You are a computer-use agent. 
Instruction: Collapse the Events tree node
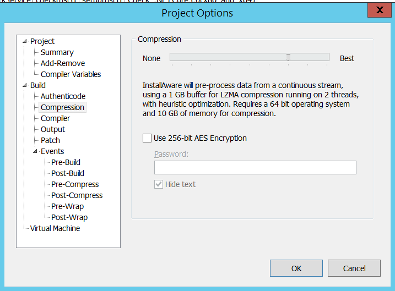[x=35, y=151]
